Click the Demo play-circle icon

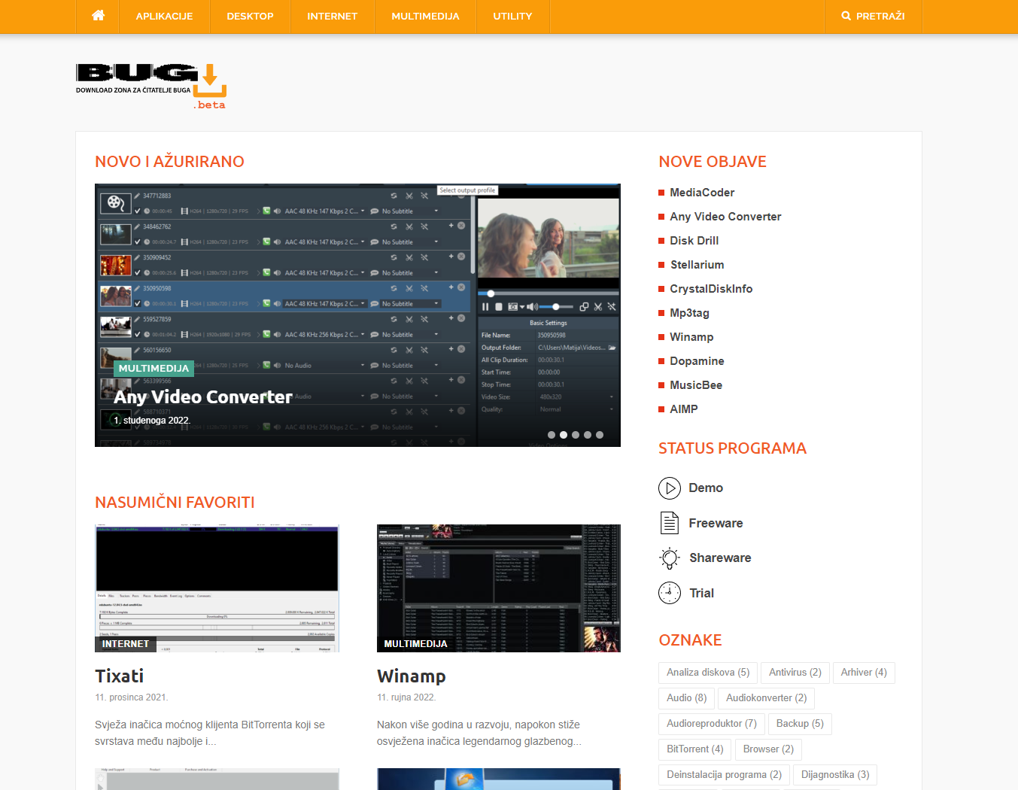click(x=670, y=488)
